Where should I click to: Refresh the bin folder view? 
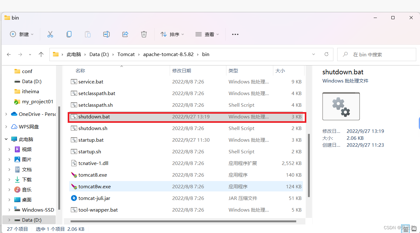(x=326, y=54)
